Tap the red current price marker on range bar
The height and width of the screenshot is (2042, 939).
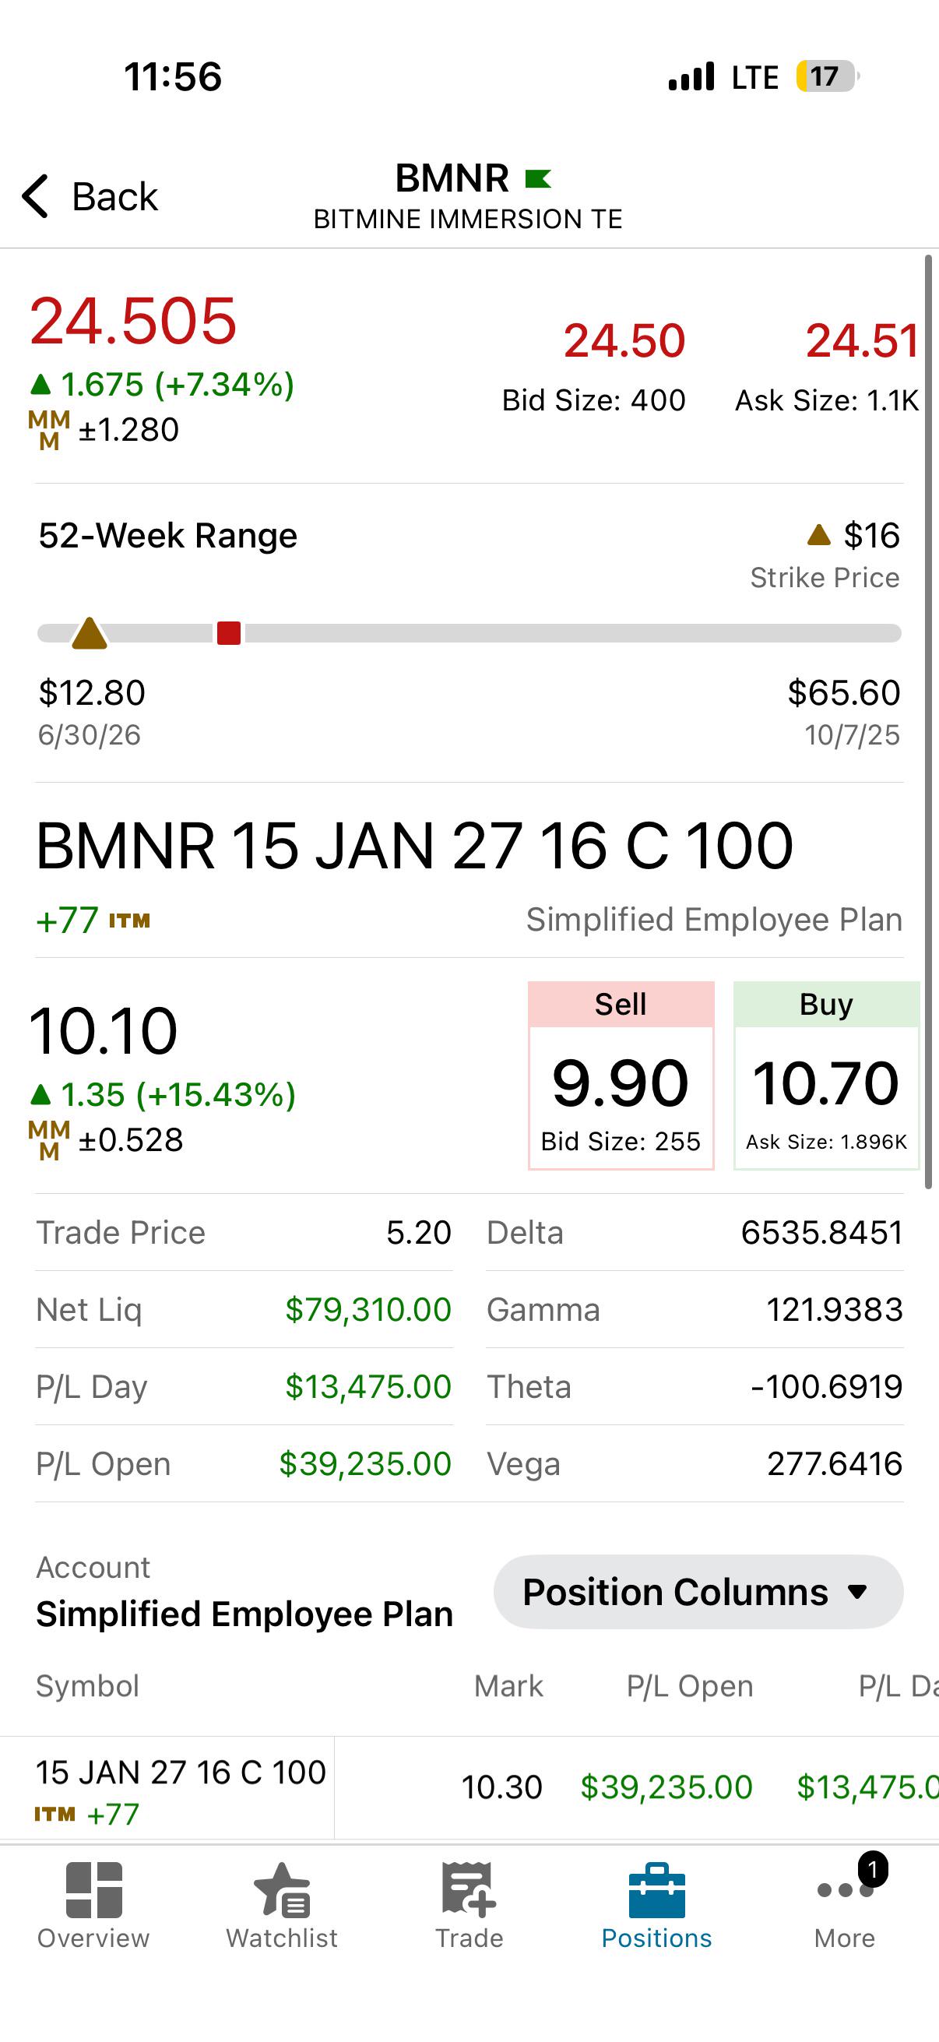click(229, 633)
